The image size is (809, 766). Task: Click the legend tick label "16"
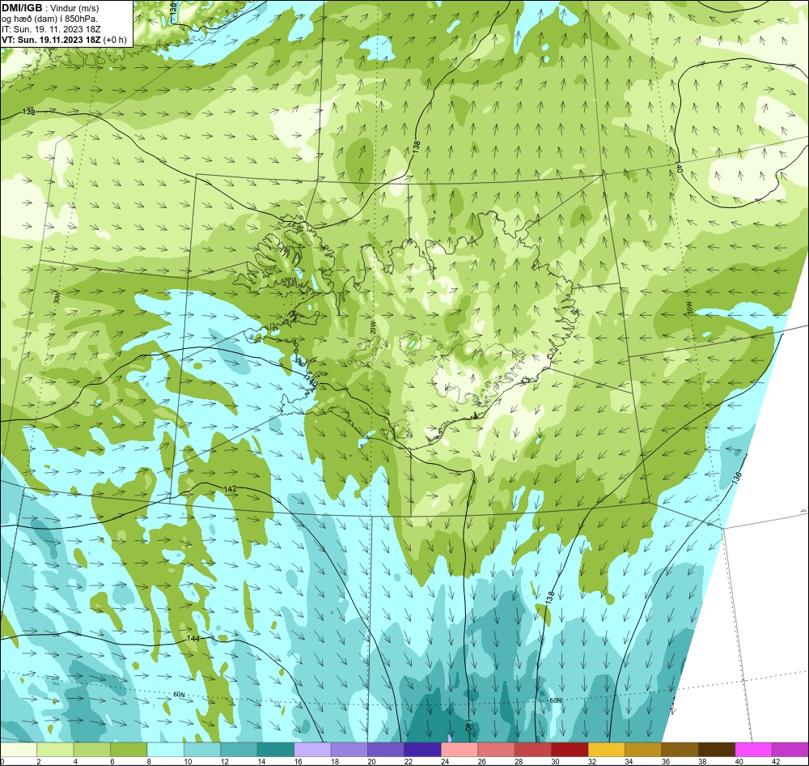click(x=298, y=761)
